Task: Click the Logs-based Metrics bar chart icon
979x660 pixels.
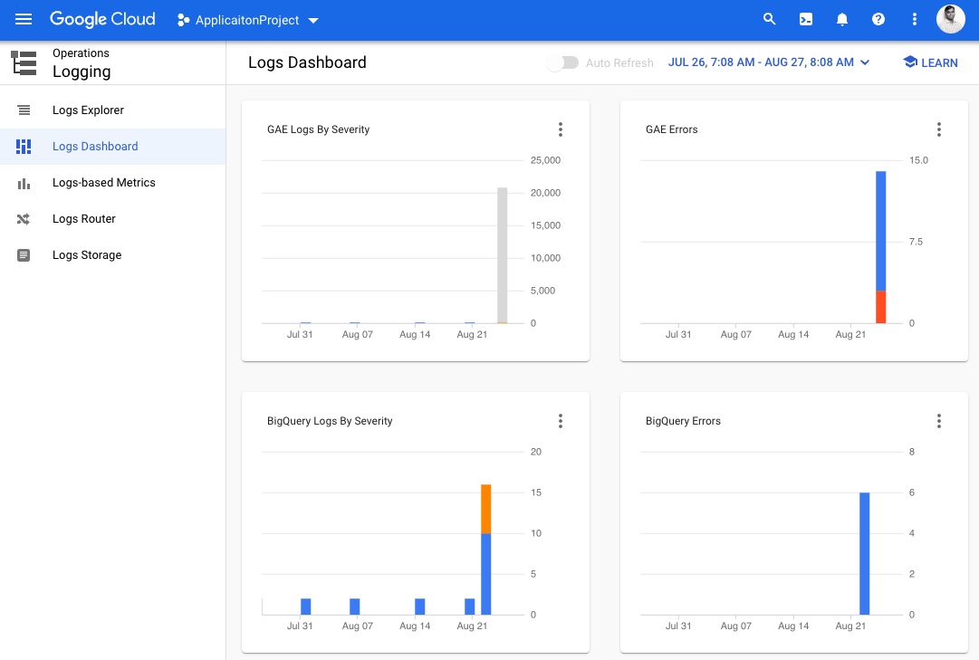Action: (x=24, y=183)
